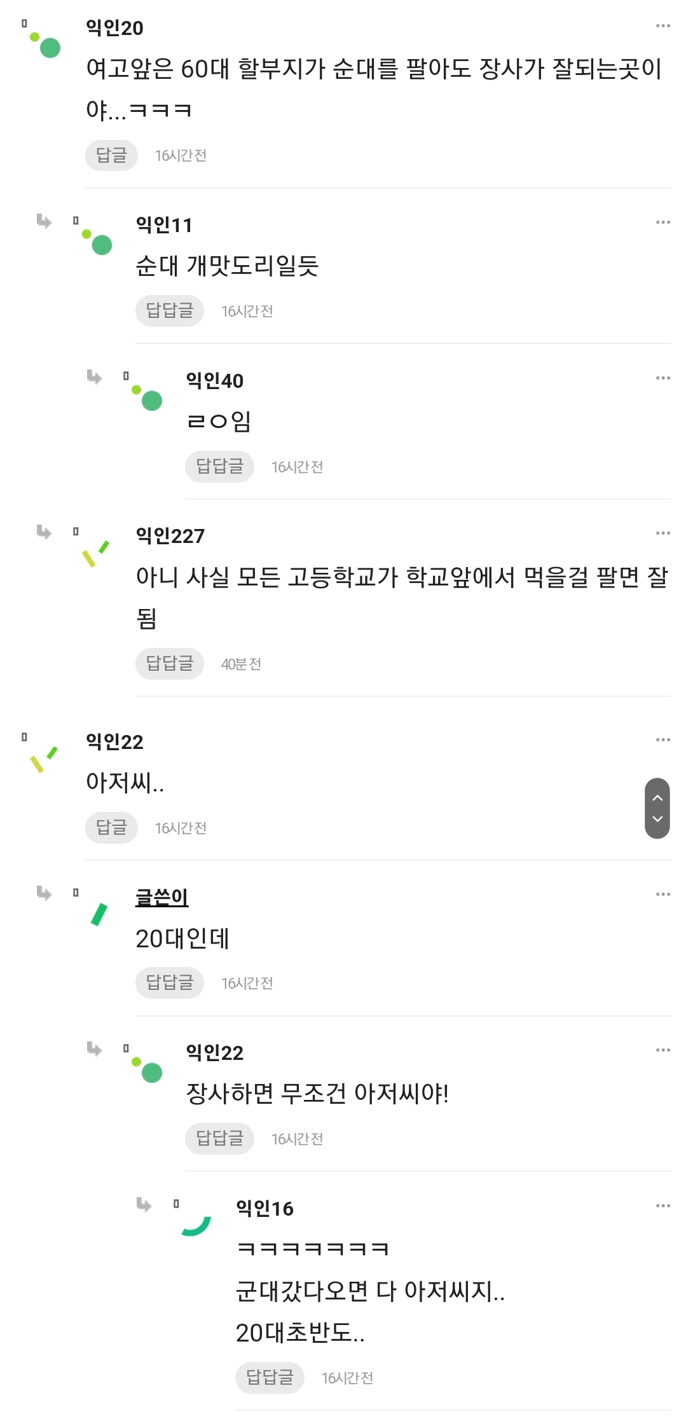686x1421 pixels.
Task: Tap 익인227's profile avatar
Action: pos(96,554)
